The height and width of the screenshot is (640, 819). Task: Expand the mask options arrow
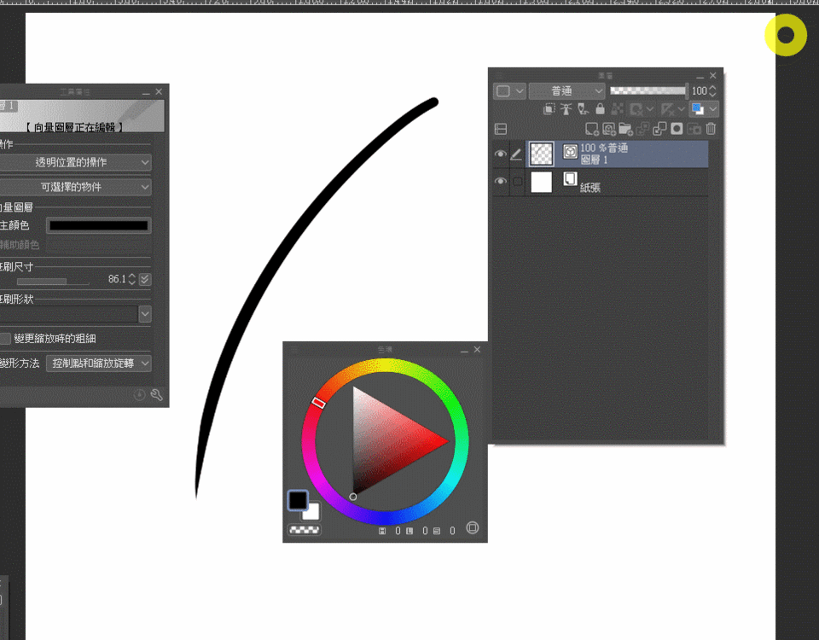650,108
